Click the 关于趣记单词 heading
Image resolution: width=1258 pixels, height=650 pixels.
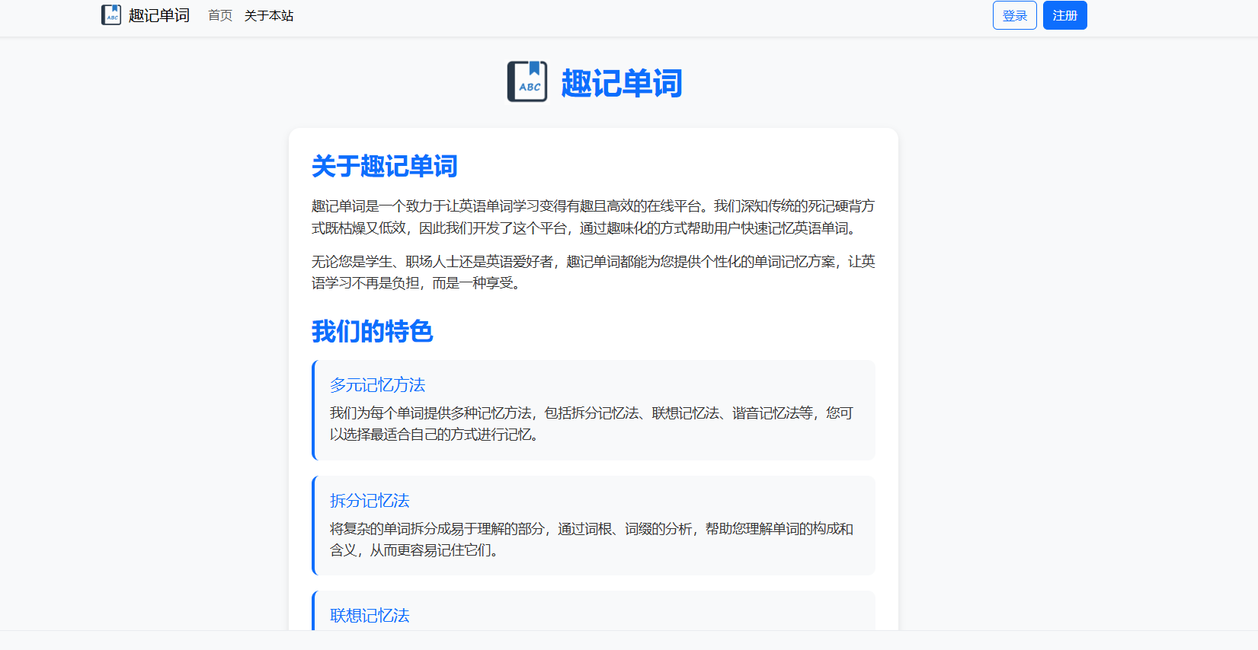coord(385,166)
